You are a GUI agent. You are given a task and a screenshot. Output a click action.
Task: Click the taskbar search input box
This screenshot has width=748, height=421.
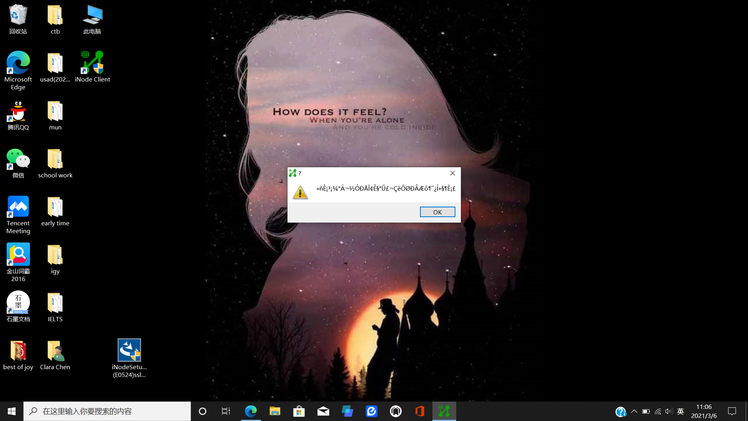coord(107,411)
